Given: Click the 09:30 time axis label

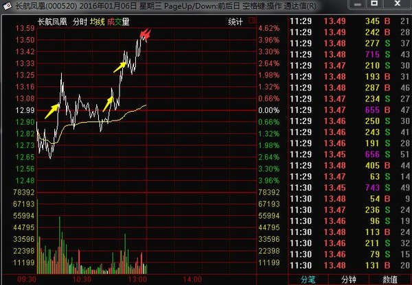Looking at the screenshot, I should [x=27, y=280].
